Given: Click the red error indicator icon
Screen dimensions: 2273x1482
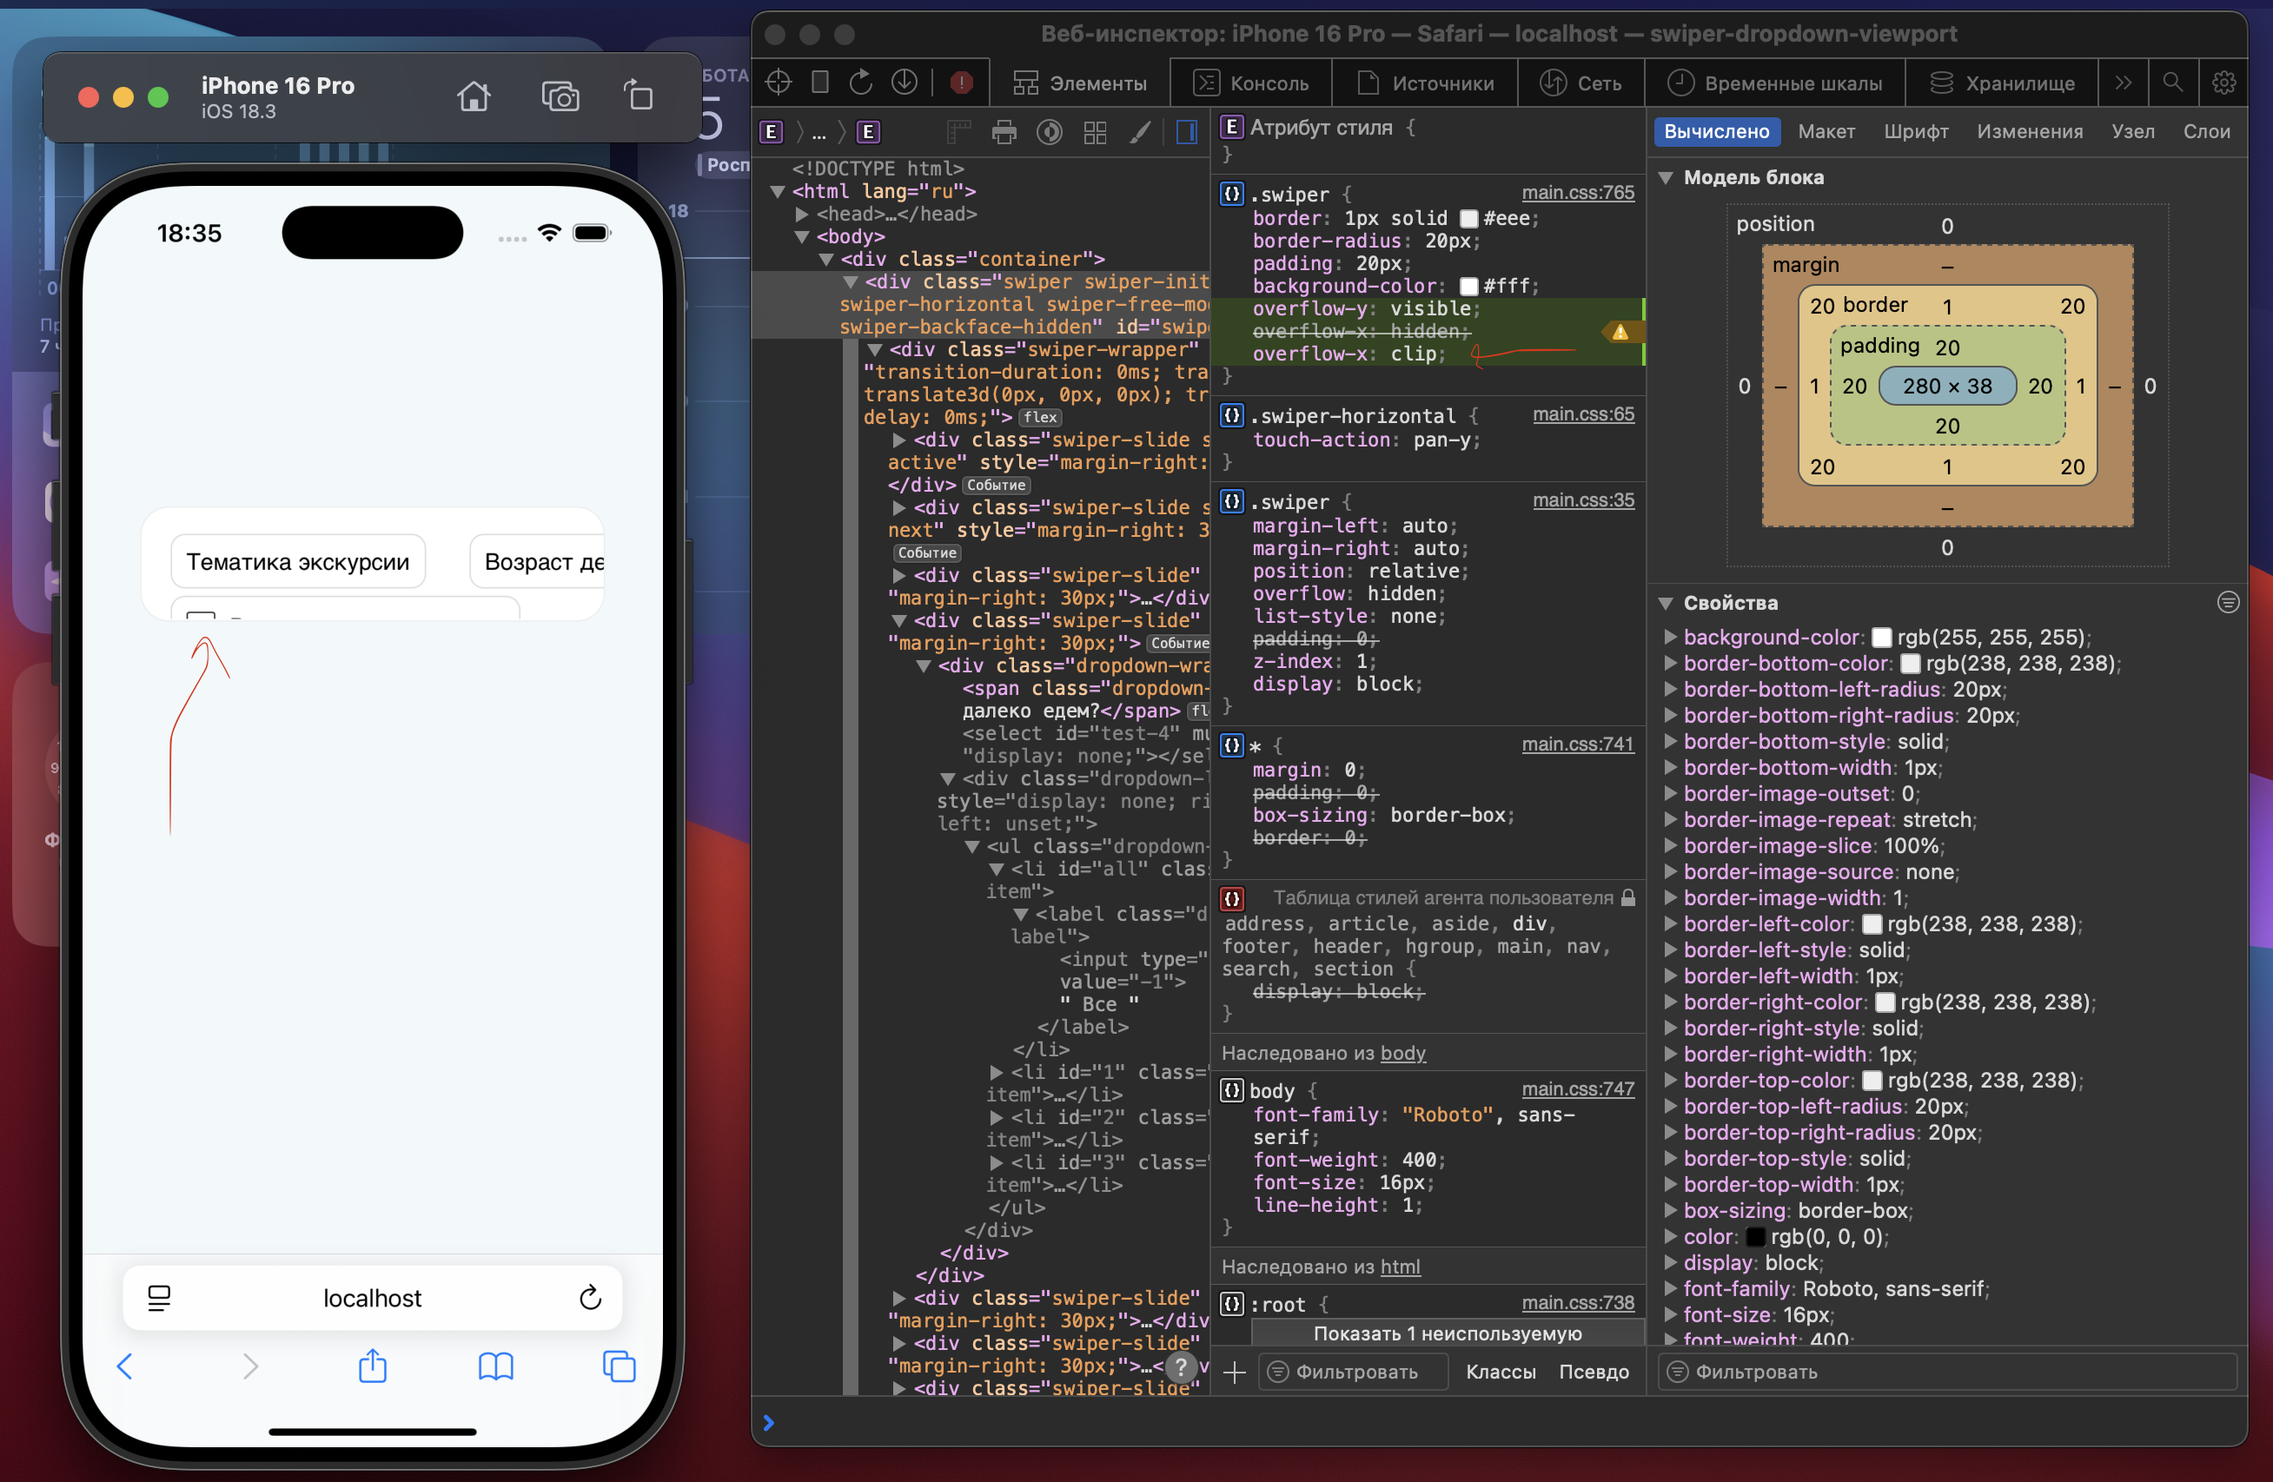Looking at the screenshot, I should tap(961, 83).
